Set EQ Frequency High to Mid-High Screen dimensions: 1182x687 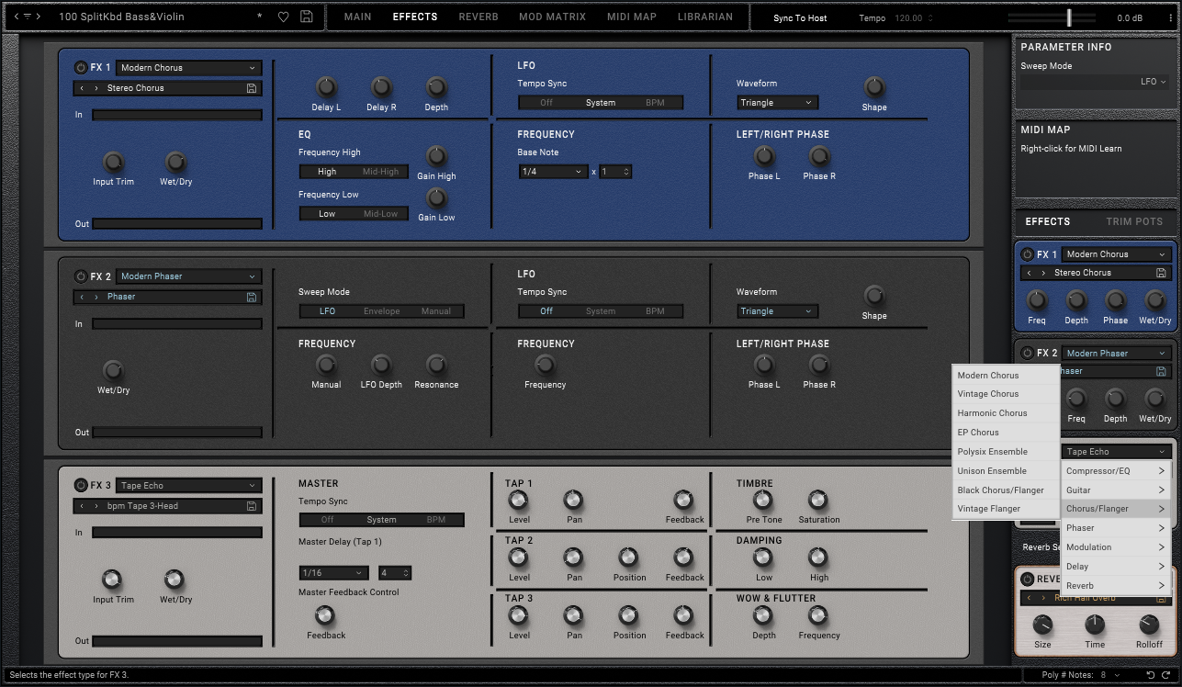[380, 172]
